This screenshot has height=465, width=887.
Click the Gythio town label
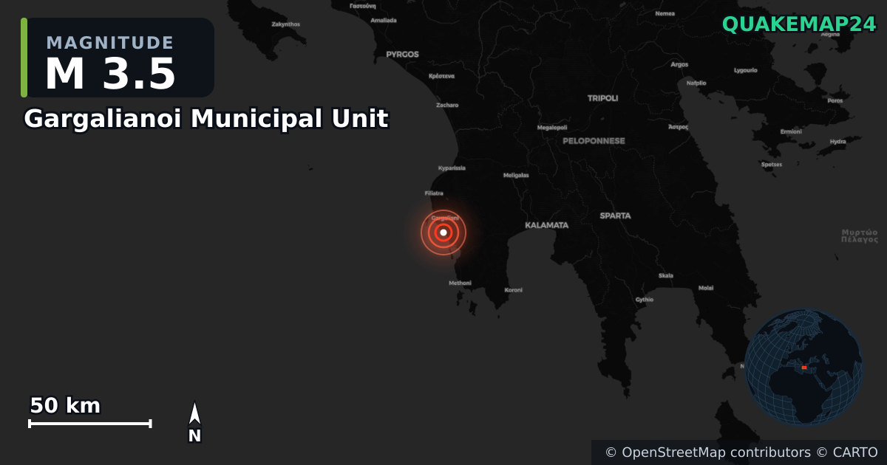(645, 300)
